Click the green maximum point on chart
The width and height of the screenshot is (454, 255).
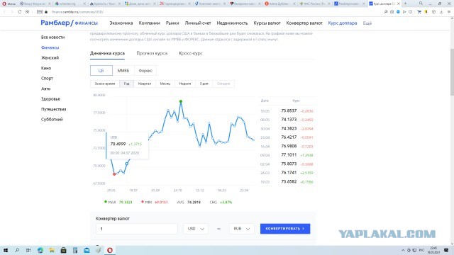[181, 101]
